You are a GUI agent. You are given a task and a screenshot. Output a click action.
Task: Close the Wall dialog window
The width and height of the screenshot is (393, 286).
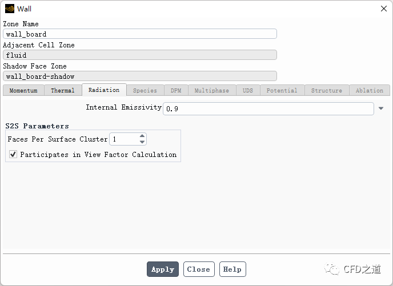coord(384,9)
